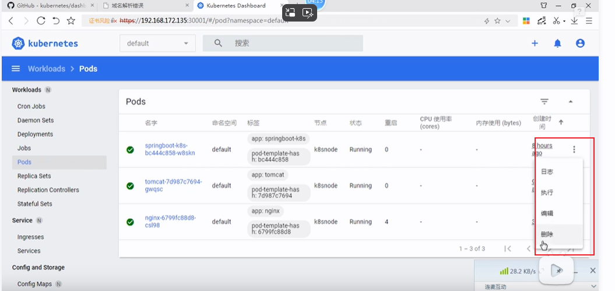The height and width of the screenshot is (291, 615).
Task: Click the browser undo arrow icon
Action: 56,21
